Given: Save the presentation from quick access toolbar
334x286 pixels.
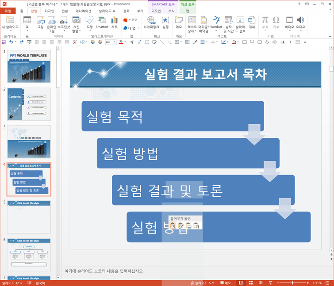Looking at the screenshot, I should pyautogui.click(x=4, y=42).
